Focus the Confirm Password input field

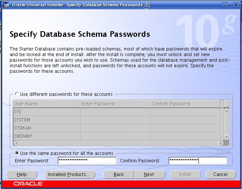click(x=197, y=161)
